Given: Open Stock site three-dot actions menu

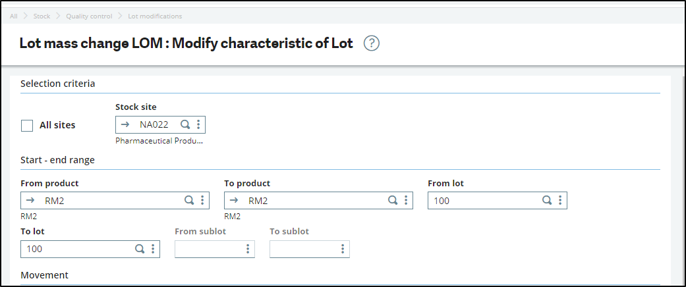Looking at the screenshot, I should [x=198, y=124].
